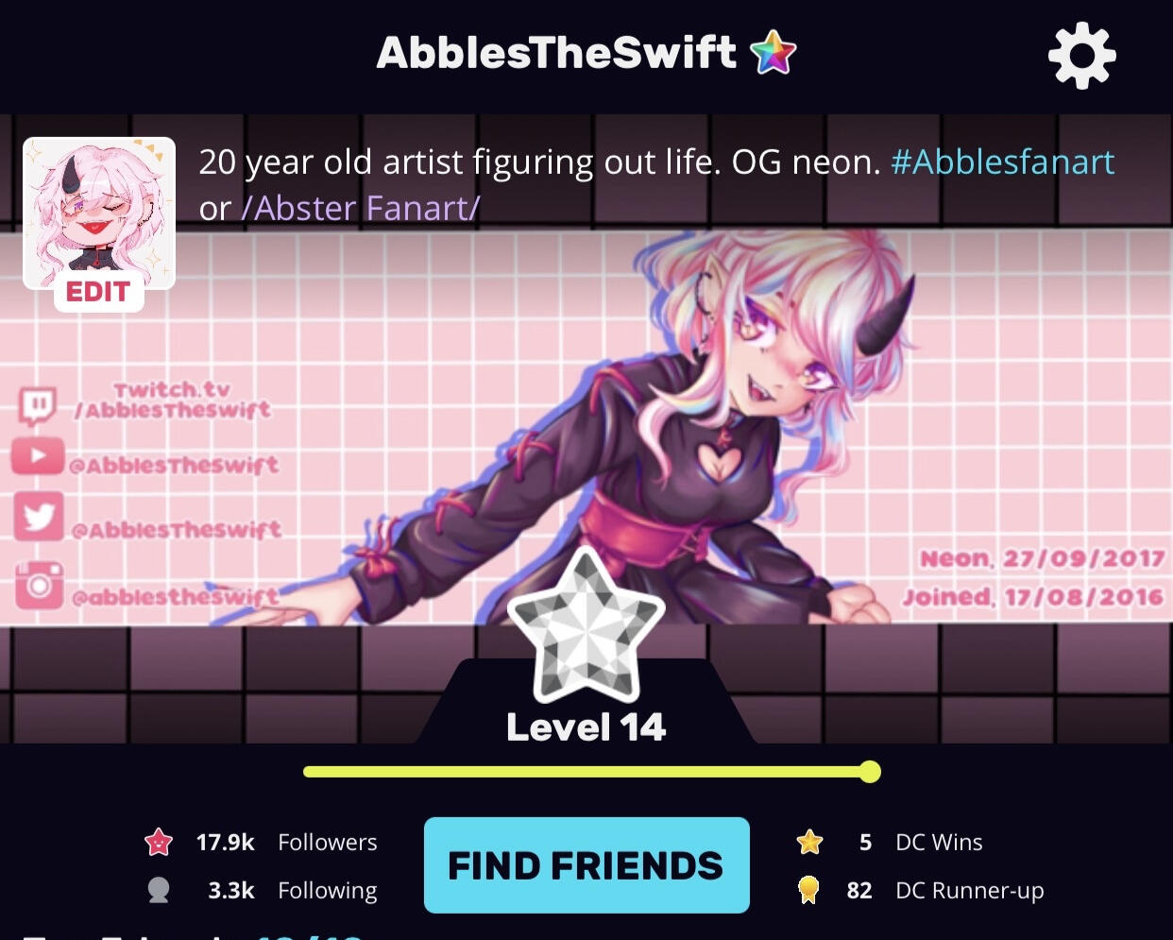
Task: Open settings with the gear icon
Action: coord(1082,56)
